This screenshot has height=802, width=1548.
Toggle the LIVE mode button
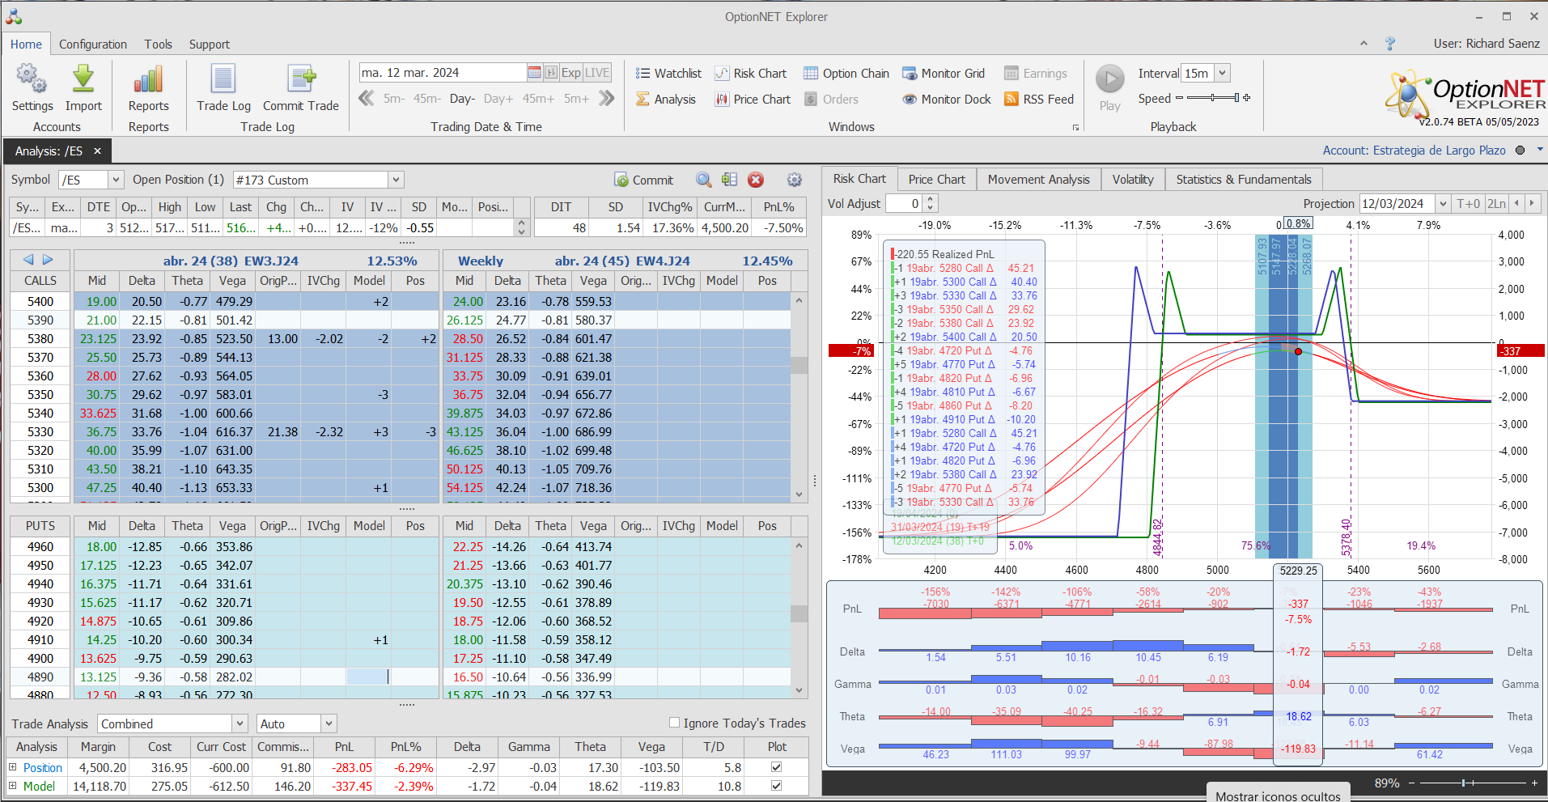(597, 73)
